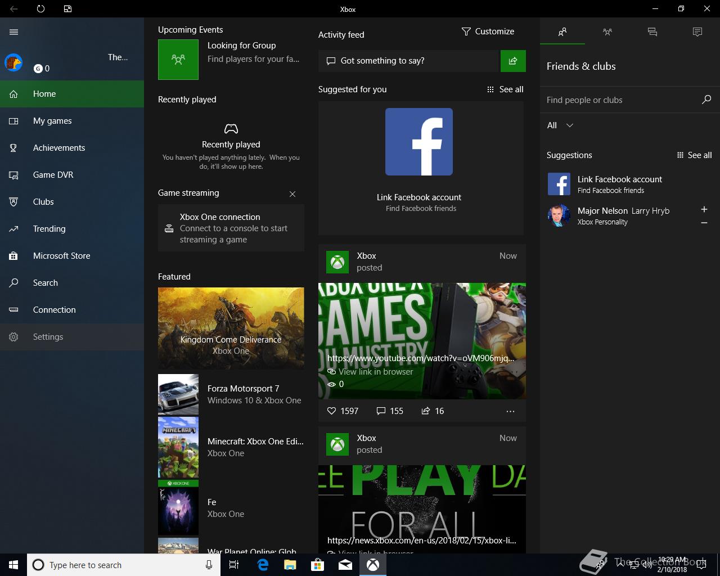The image size is (720, 576).
Task: Open more options ellipsis on first post
Action: (510, 411)
